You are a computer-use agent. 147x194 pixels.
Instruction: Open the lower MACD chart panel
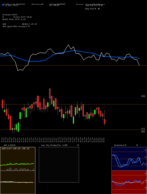point(18,182)
